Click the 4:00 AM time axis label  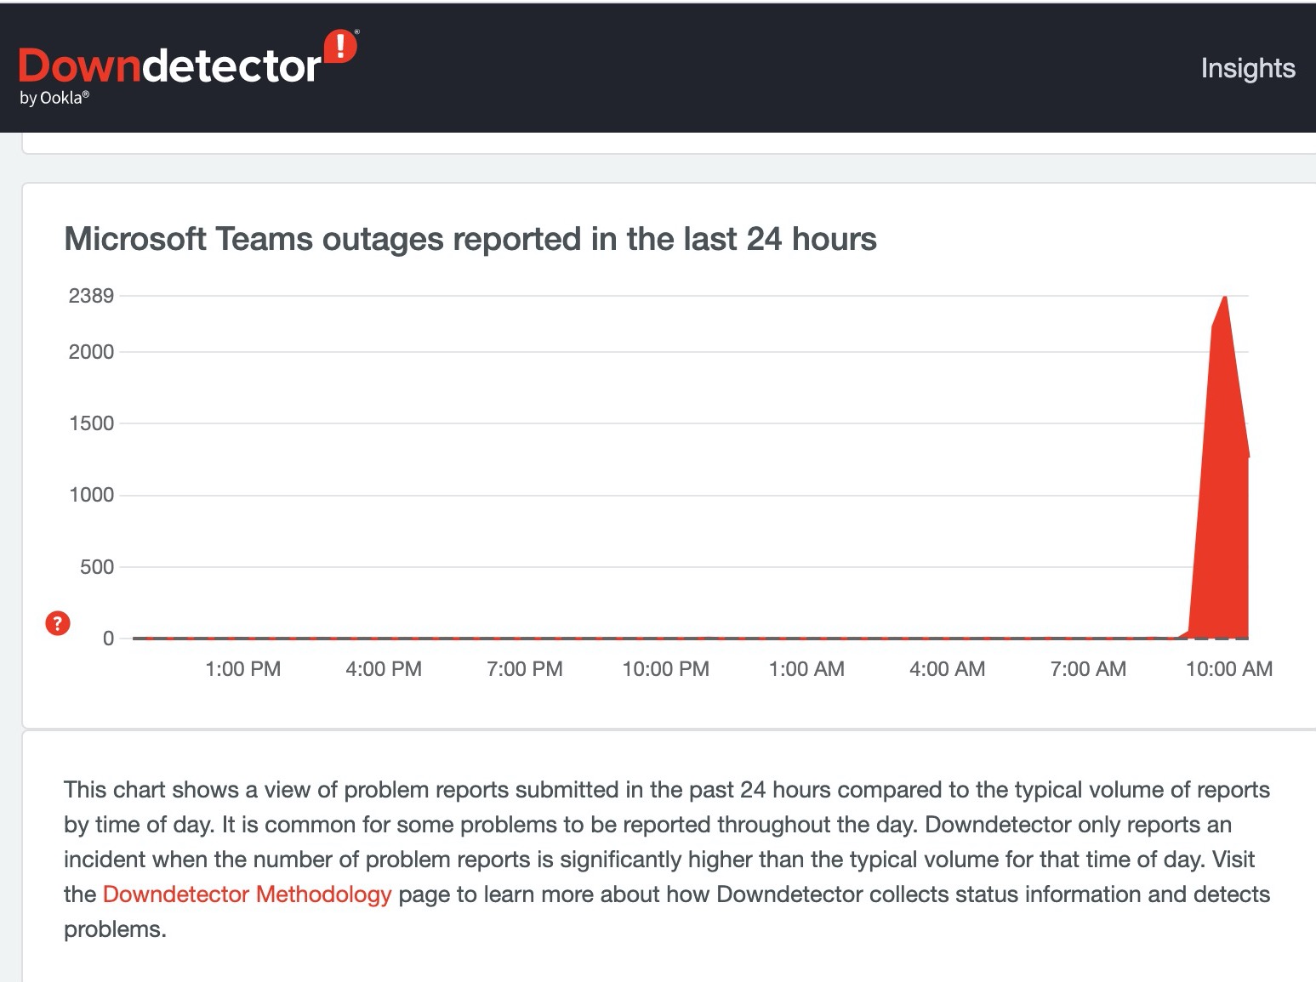click(x=947, y=669)
